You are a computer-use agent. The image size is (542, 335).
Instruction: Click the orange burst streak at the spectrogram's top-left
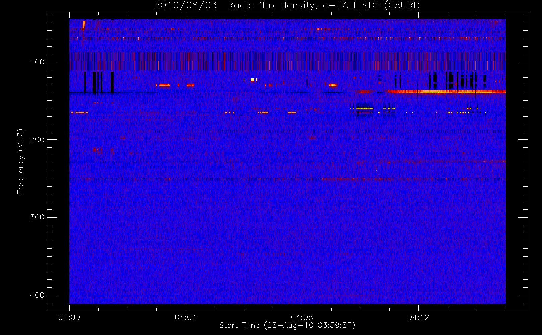[x=84, y=25]
